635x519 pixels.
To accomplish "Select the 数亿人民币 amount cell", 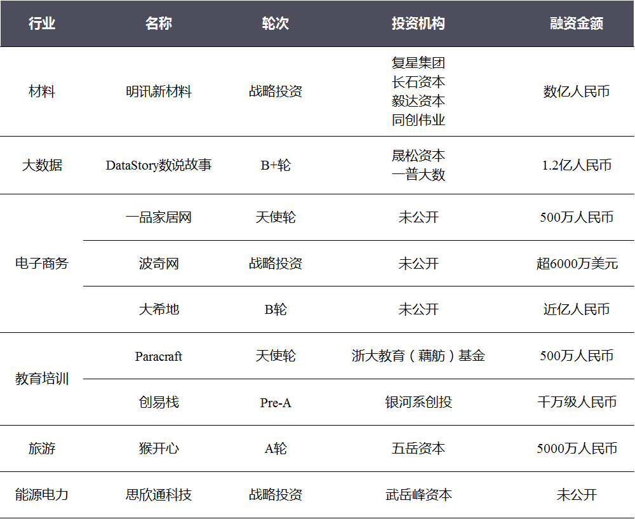I will 577,91.
